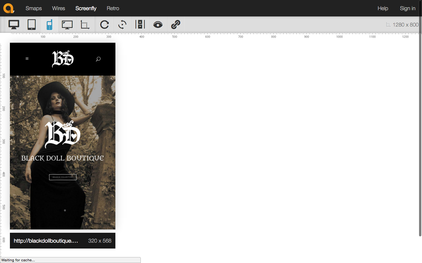Toggle the Allow scrolling icon
Screen dimensions: 422x263
click(x=140, y=25)
